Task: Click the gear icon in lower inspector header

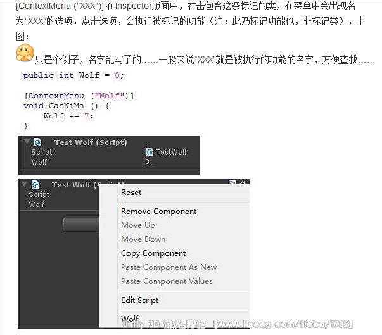Action: [243, 182]
